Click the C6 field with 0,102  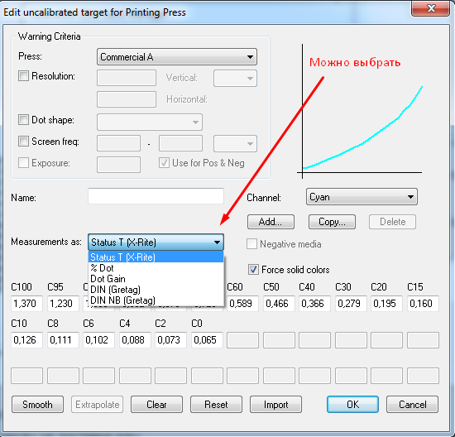pos(98,340)
